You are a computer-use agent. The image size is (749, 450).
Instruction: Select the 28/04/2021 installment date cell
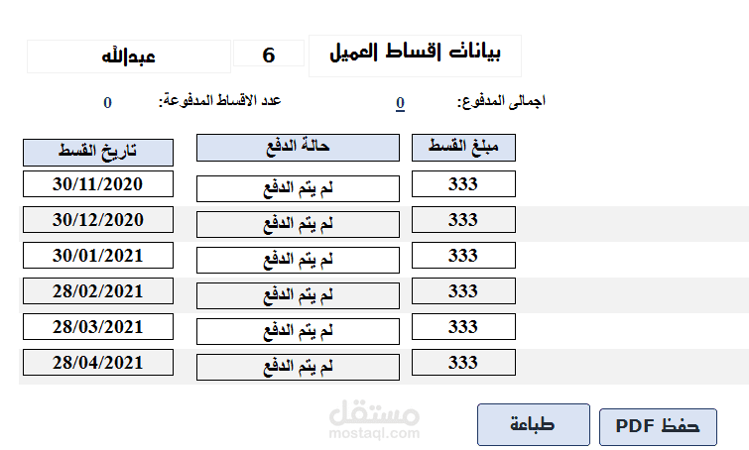(97, 362)
